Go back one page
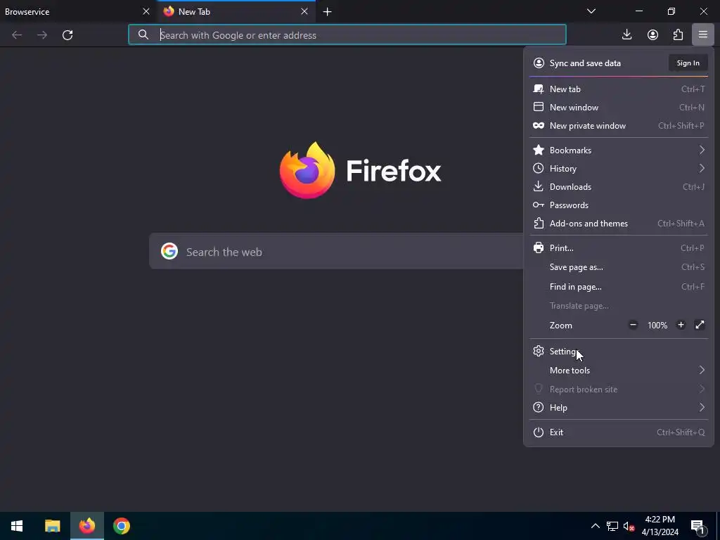This screenshot has height=540, width=720. [17, 35]
